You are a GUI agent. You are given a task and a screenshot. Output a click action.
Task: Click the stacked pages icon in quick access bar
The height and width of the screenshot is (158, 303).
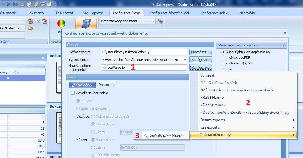(x=29, y=4)
